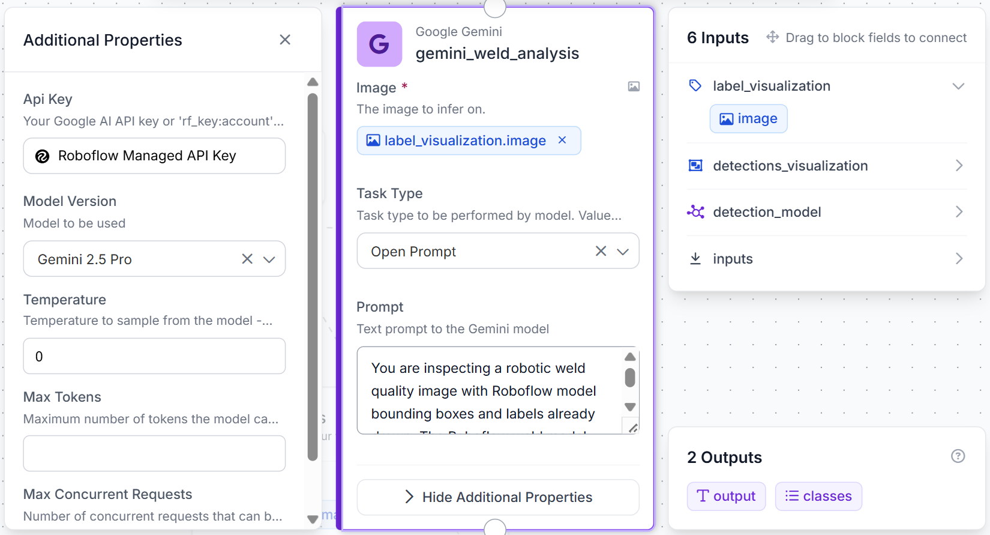Click the empty Max Tokens input field
Viewport: 990px width, 535px height.
154,453
